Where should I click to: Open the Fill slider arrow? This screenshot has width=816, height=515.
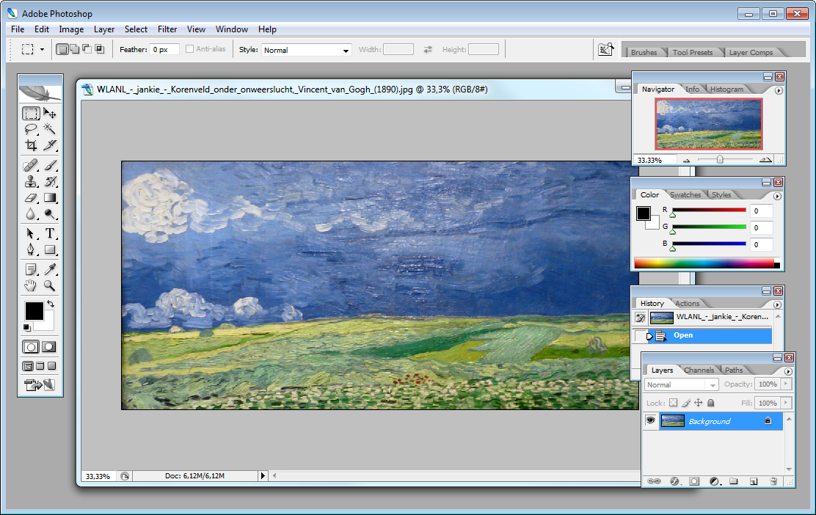(786, 403)
